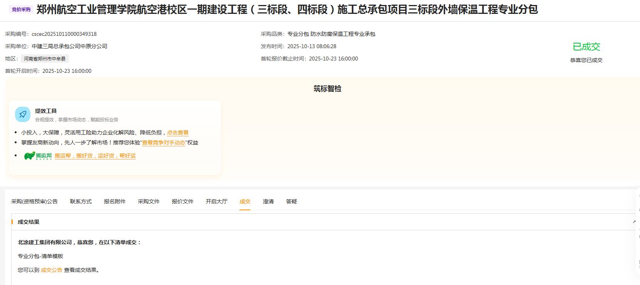Open the 报价文件 tab
The height and width of the screenshot is (285, 640).
click(182, 201)
